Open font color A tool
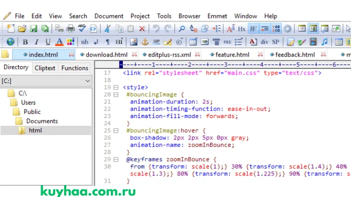This screenshot has width=351, height=197. click(x=59, y=41)
